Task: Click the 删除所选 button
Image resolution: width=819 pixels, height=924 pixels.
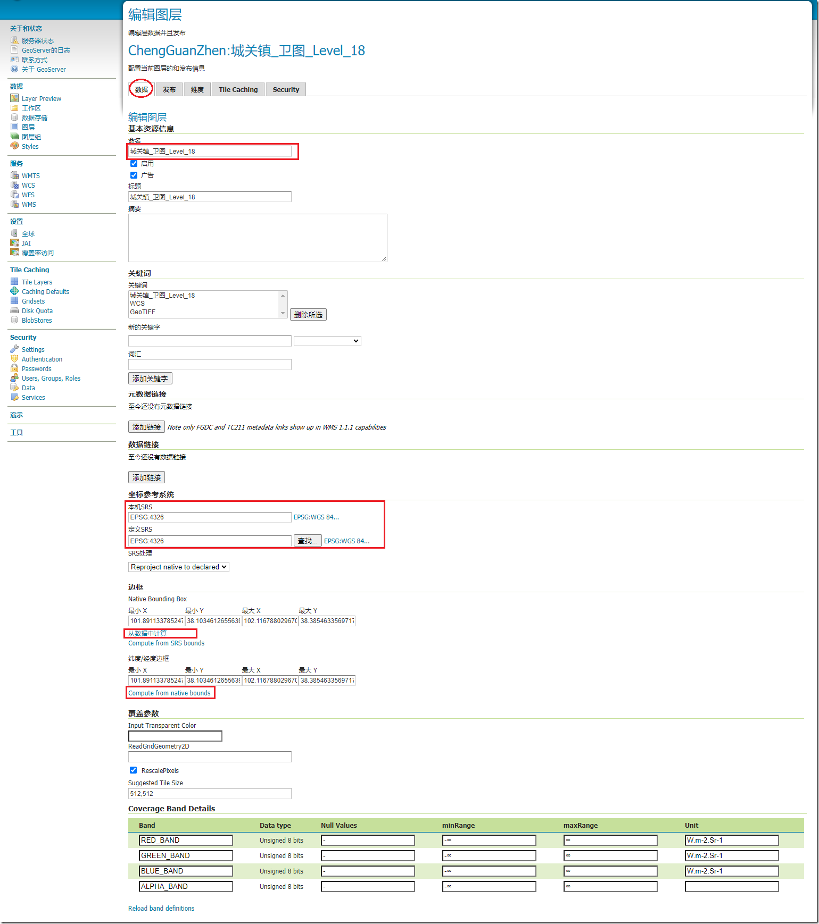Action: pos(308,315)
